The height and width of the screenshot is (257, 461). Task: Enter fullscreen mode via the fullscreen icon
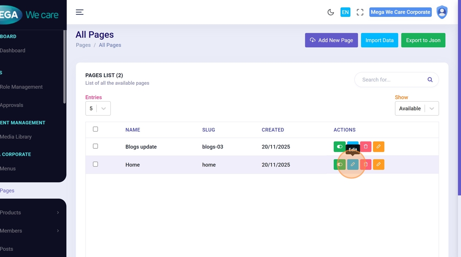(x=360, y=12)
